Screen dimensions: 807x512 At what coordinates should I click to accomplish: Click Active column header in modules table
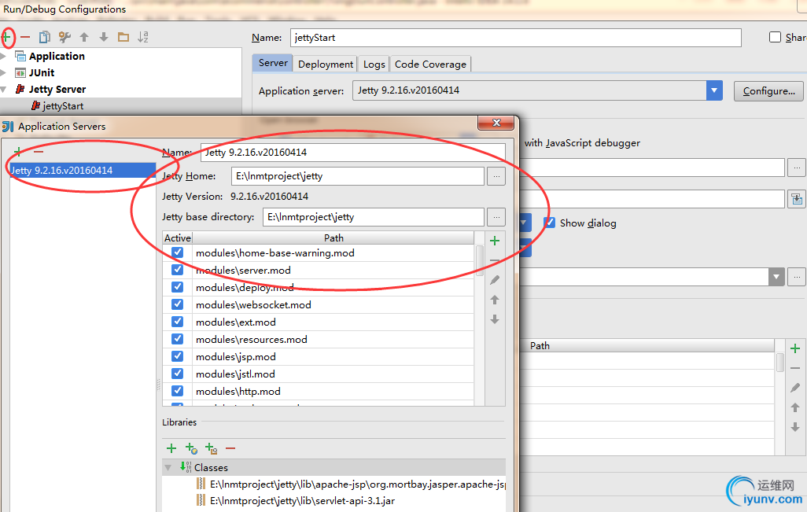(178, 238)
